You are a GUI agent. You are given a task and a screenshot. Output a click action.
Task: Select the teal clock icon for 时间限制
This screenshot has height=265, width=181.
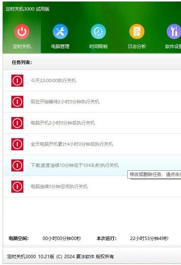[x=98, y=31]
